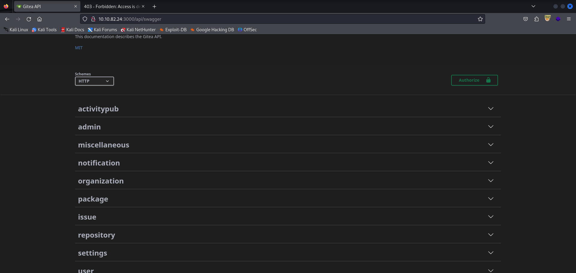
Task: Open the Burp Suite extension icon
Action: click(547, 19)
